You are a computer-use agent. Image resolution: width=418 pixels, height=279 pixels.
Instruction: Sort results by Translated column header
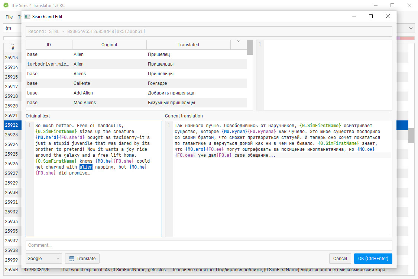[x=188, y=44]
